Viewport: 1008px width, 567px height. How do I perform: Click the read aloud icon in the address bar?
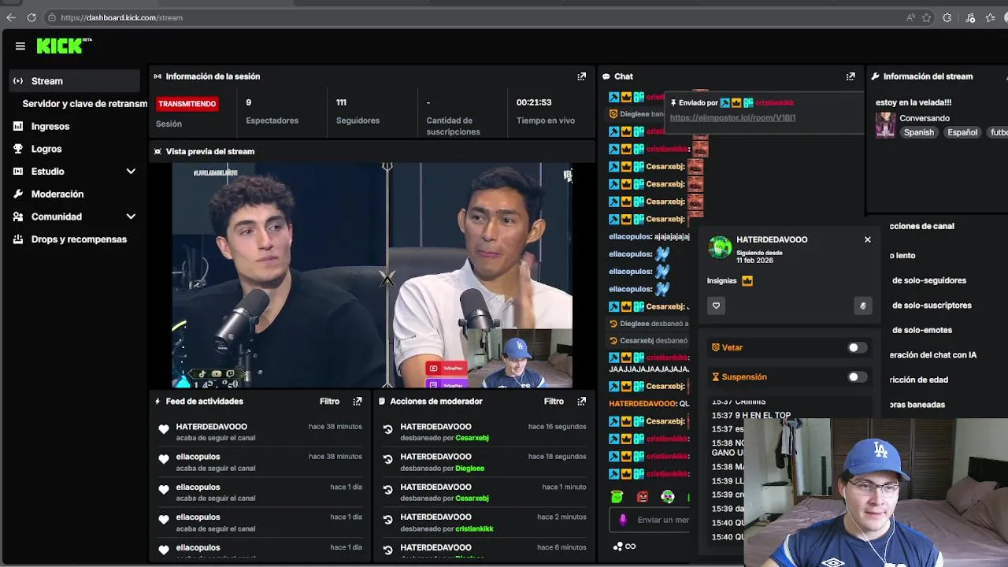tap(910, 17)
